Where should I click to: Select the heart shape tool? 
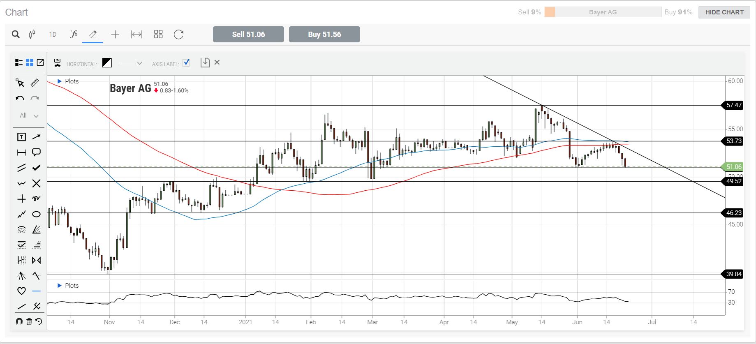click(21, 291)
